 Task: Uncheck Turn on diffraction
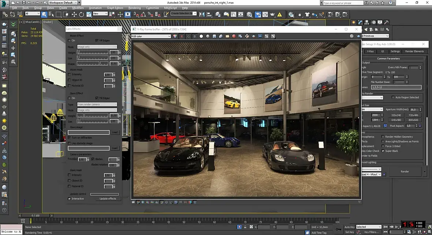[x=70, y=137]
